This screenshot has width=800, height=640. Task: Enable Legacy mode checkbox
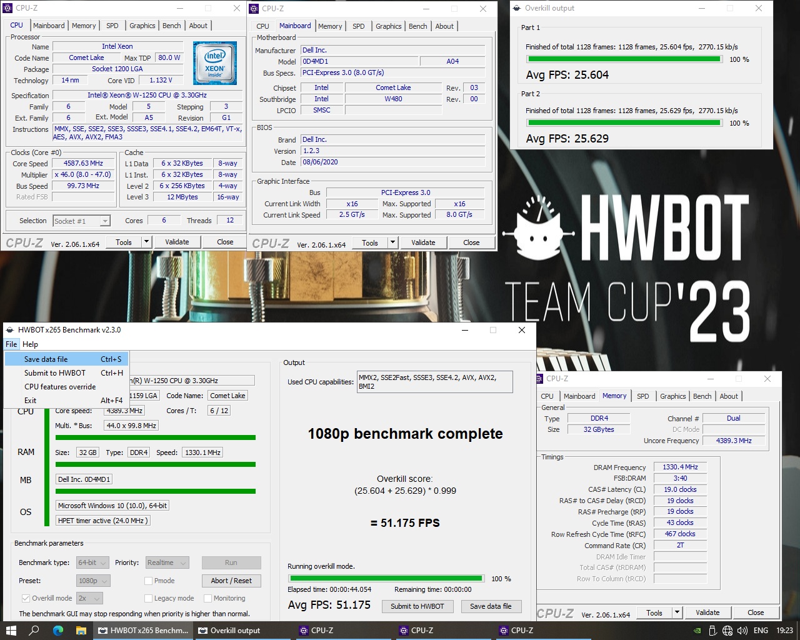pyautogui.click(x=148, y=598)
